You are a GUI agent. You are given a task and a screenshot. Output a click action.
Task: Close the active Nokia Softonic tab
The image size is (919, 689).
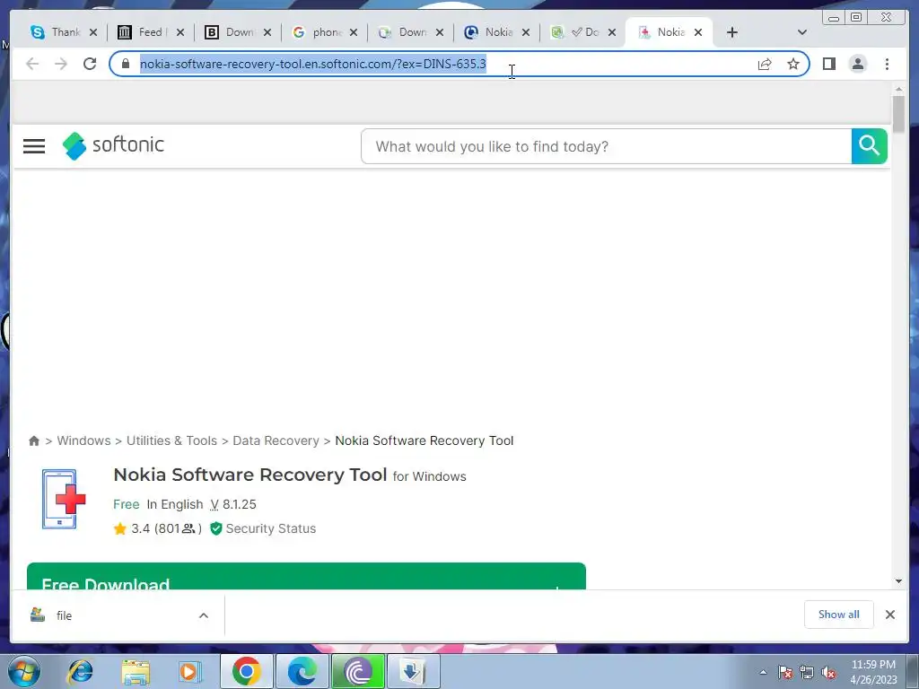698,33
